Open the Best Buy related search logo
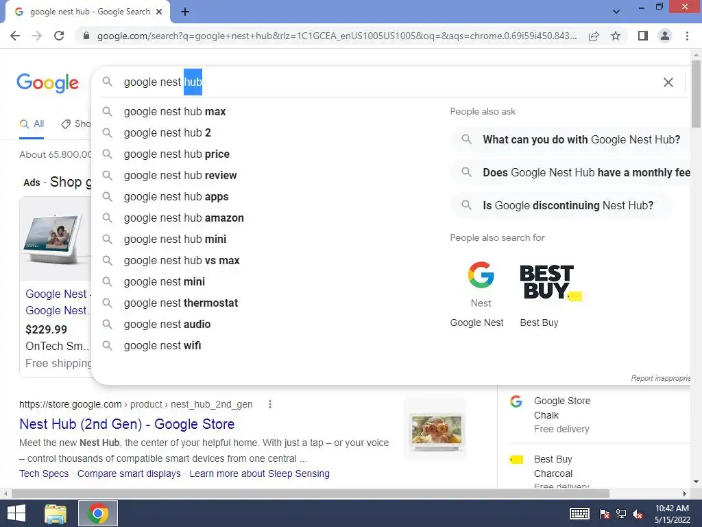This screenshot has height=527, width=702. tap(550, 282)
